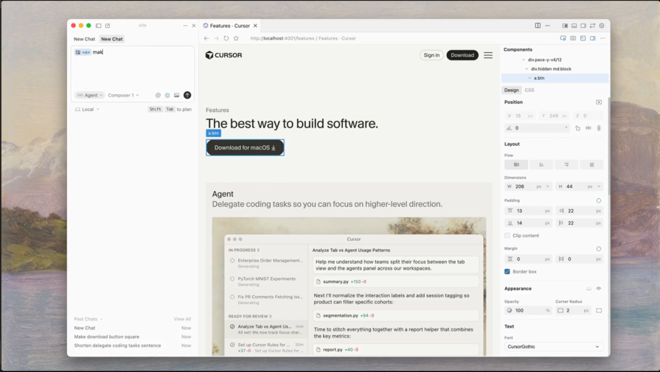This screenshot has height=372, width=660.
Task: Select the Features - Cursor browser tab
Action: click(x=229, y=26)
